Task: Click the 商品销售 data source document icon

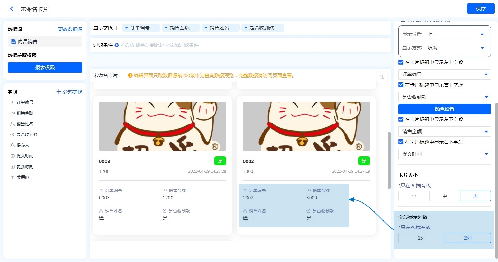Action: click(13, 42)
